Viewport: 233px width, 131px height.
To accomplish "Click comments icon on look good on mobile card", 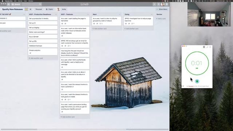I will click(69, 99).
